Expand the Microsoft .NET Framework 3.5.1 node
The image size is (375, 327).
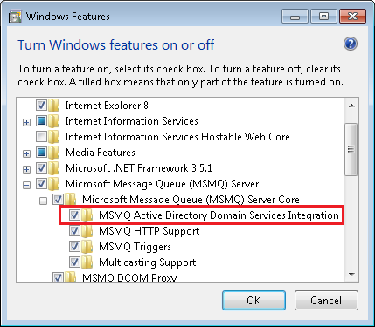pyautogui.click(x=26, y=169)
